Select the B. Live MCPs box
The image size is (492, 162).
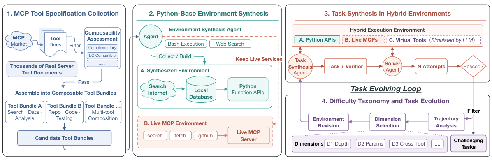(363, 40)
